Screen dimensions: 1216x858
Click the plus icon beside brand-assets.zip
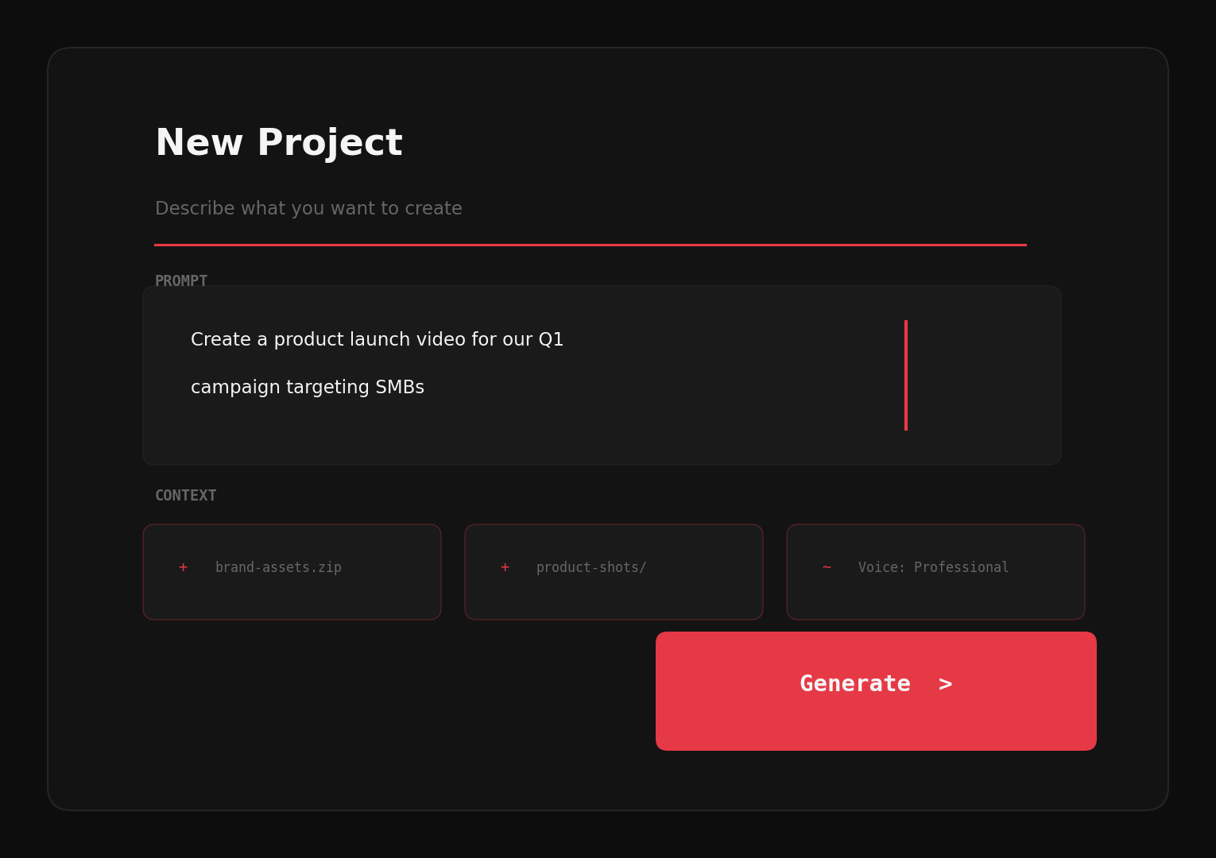(x=183, y=567)
